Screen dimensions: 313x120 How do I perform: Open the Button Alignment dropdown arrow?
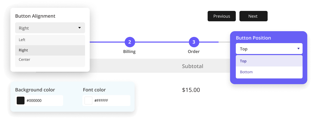pos(80,28)
